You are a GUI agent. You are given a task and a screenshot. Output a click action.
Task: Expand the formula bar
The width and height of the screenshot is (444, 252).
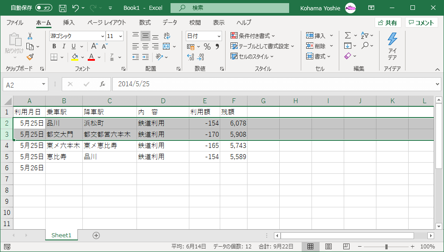point(438,84)
